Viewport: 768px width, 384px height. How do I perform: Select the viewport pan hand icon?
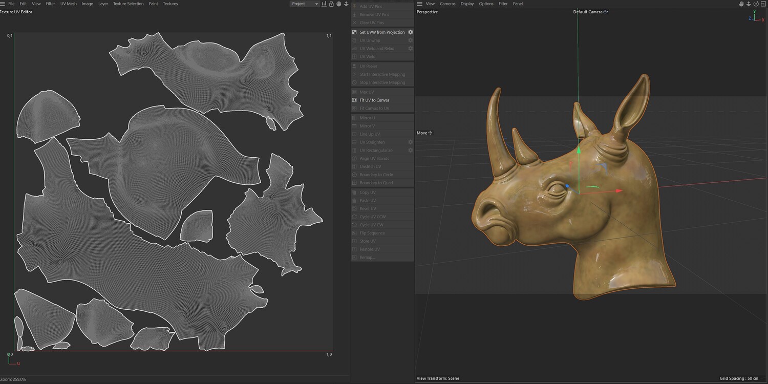(741, 4)
